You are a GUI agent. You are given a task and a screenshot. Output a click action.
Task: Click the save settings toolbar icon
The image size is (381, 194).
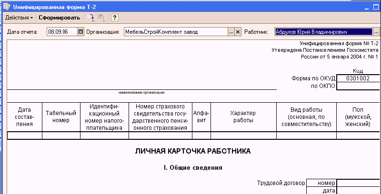click(x=91, y=18)
